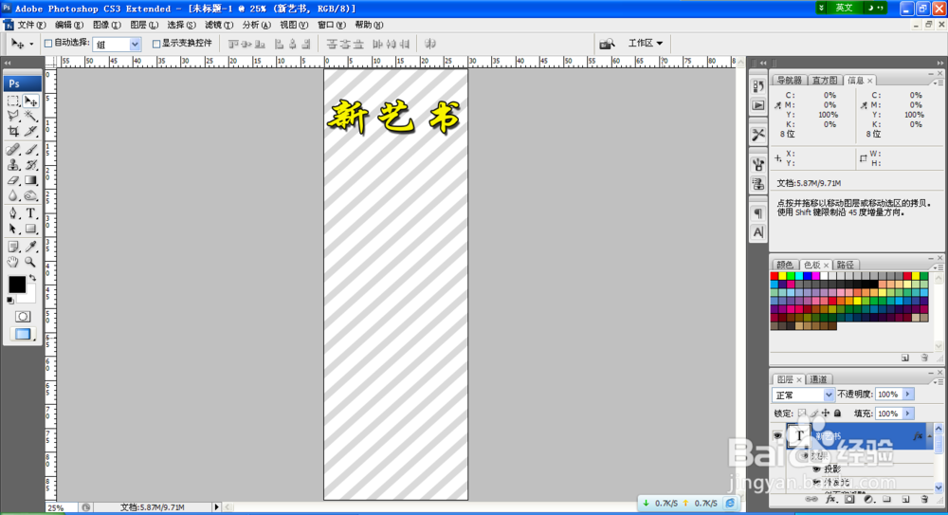
Task: Select the Lasso tool
Action: click(13, 117)
